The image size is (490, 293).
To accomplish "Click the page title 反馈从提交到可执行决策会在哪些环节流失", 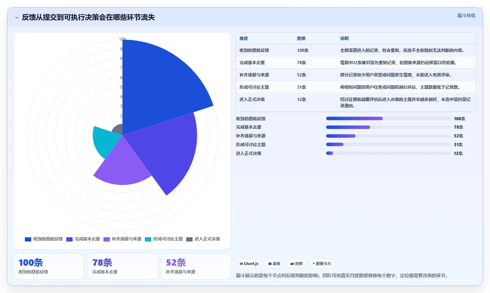I will pyautogui.click(x=88, y=18).
